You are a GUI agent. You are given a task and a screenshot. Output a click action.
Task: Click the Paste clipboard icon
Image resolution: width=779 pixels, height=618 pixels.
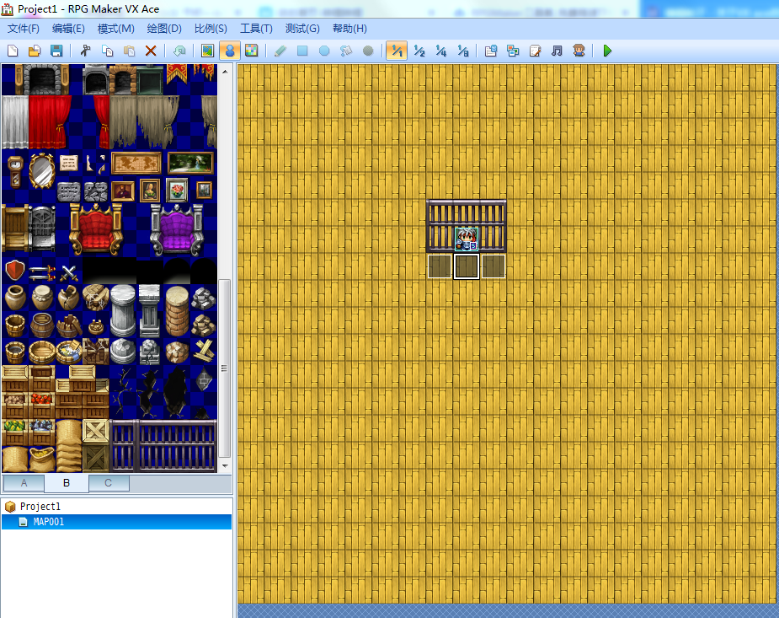[x=129, y=51]
